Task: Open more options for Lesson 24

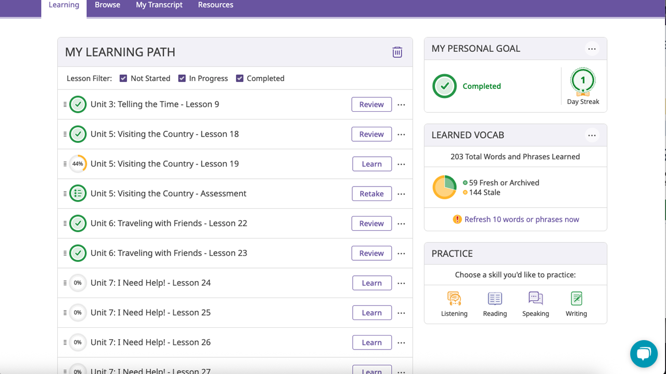Action: pyautogui.click(x=401, y=283)
